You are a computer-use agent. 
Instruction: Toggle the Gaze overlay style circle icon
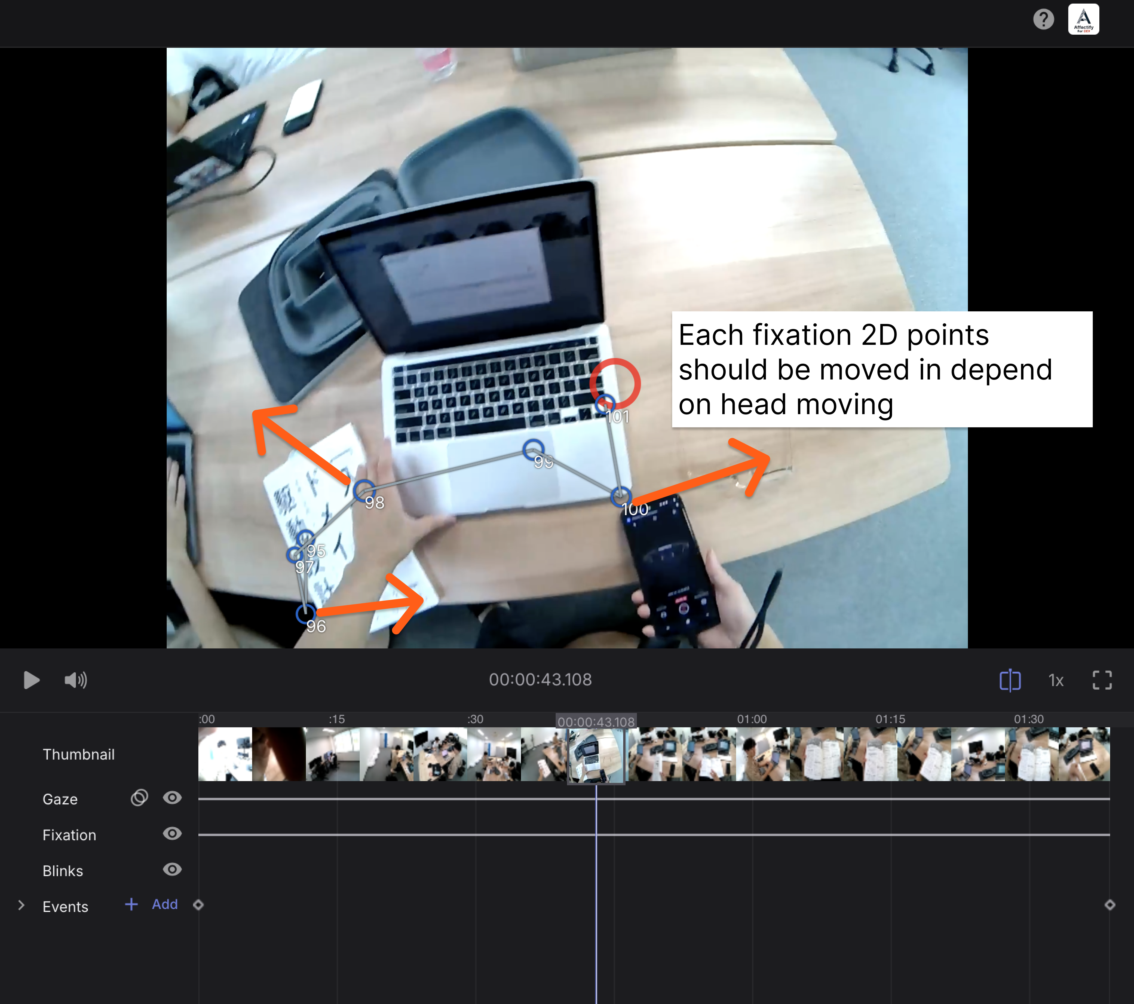(x=139, y=798)
